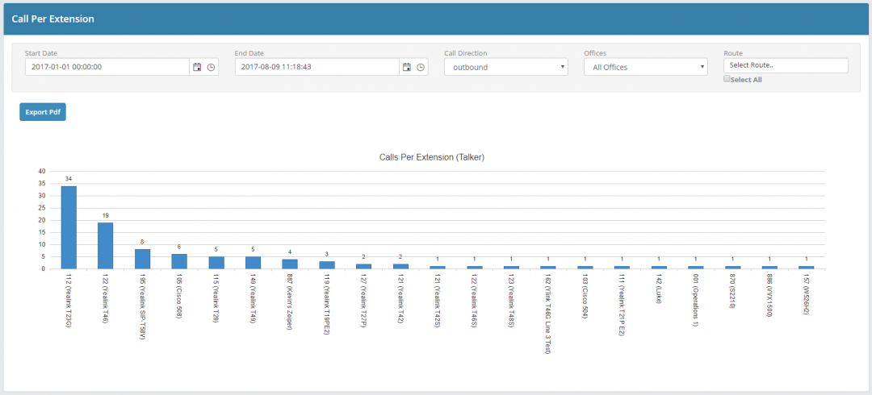Image resolution: width=872 pixels, height=395 pixels.
Task: Click the bar for 121 (Yealink T42)
Action: click(x=400, y=266)
